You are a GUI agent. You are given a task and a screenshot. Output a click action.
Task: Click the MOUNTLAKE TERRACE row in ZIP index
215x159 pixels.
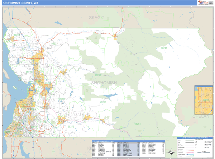[x=103, y=152]
